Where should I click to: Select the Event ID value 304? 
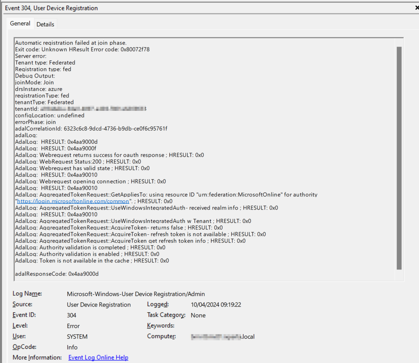[71, 315]
